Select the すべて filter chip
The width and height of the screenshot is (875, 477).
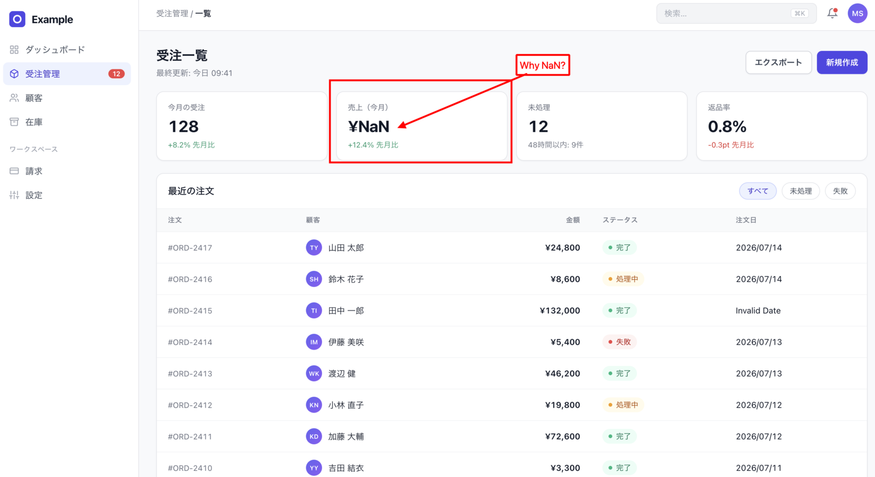coord(758,191)
